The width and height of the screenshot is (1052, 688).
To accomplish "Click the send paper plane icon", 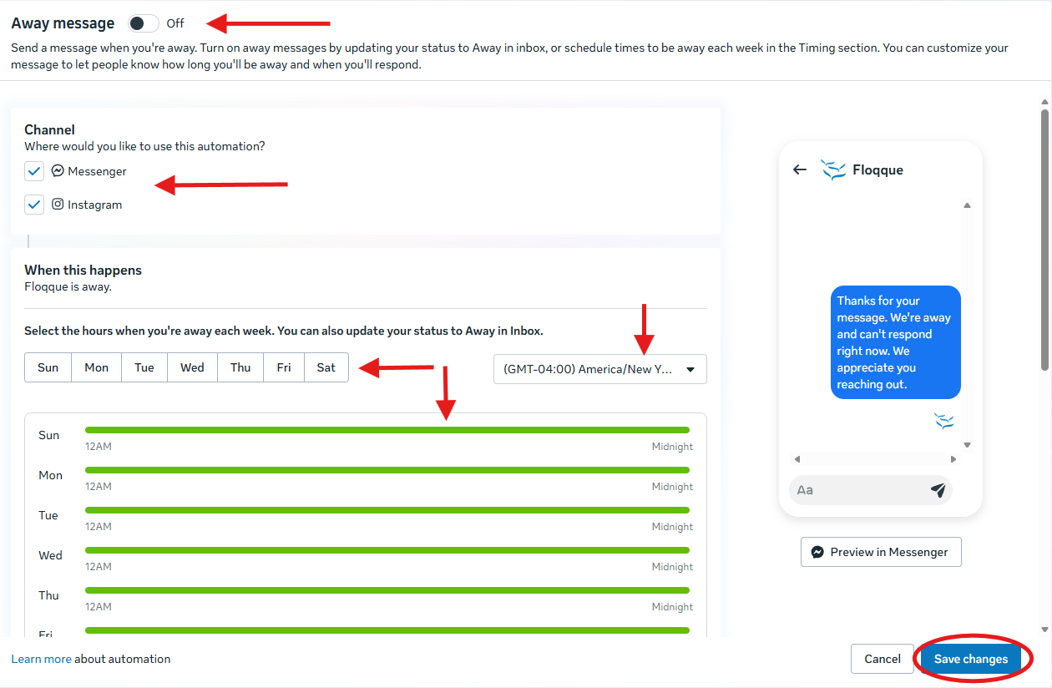I will 938,490.
